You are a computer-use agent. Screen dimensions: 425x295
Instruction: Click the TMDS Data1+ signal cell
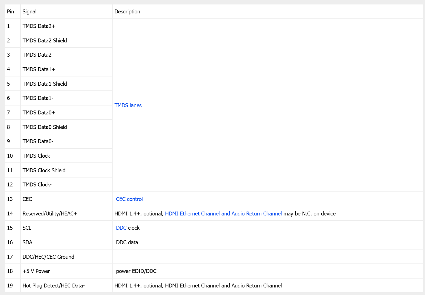coord(39,69)
